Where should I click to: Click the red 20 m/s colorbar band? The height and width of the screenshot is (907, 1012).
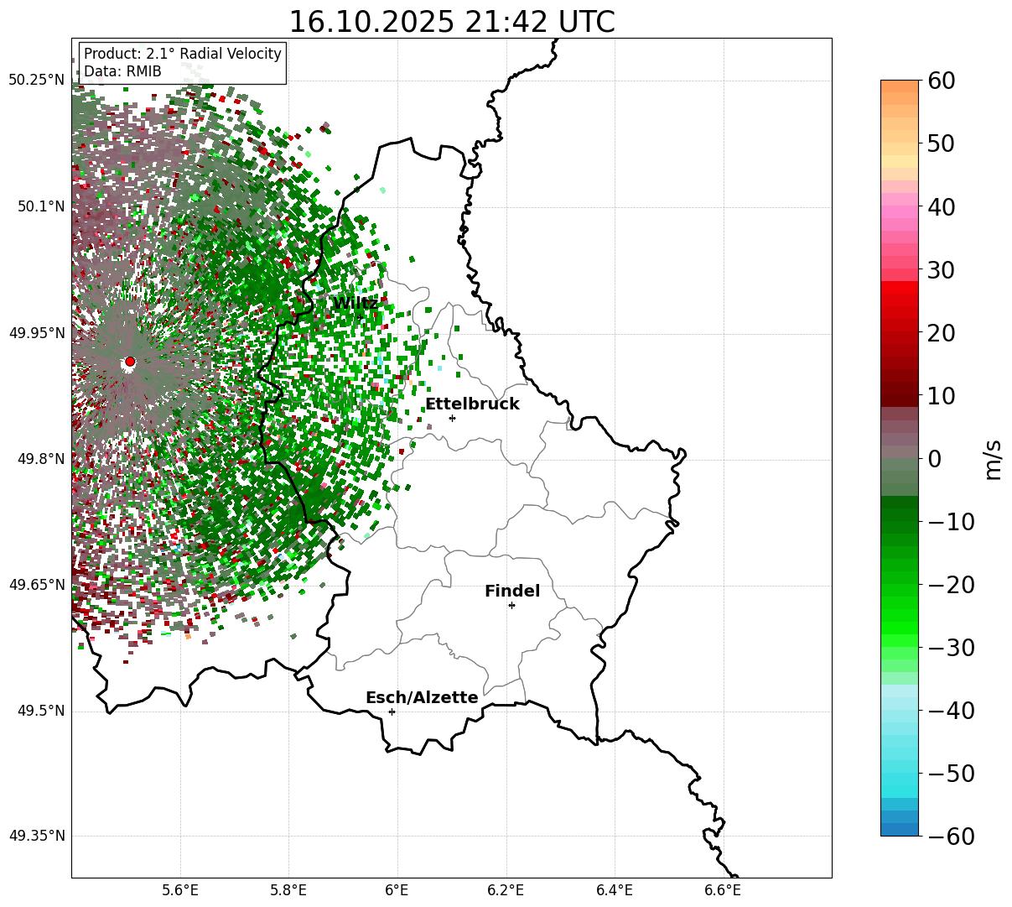(x=900, y=332)
